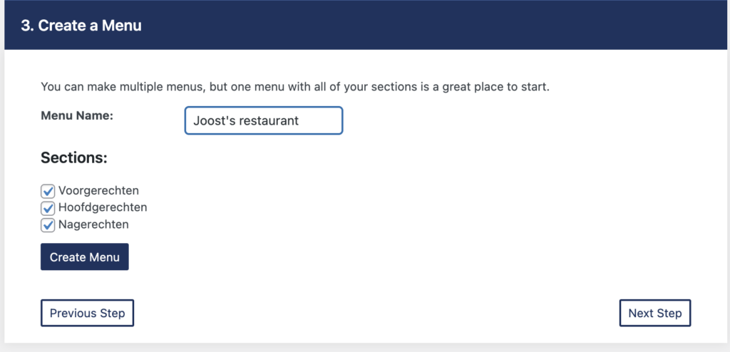Screen dimensions: 730x352
Task: Focus the Menu Name input field
Action: pos(263,120)
